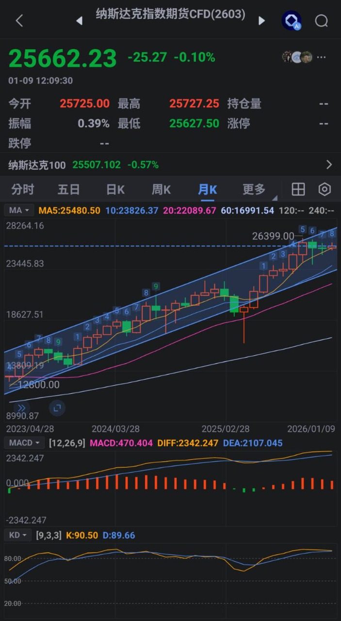
Task: Select the 分时 tab
Action: (23, 189)
